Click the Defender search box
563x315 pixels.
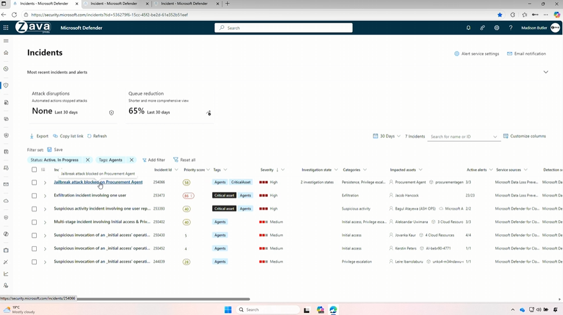coord(283,28)
